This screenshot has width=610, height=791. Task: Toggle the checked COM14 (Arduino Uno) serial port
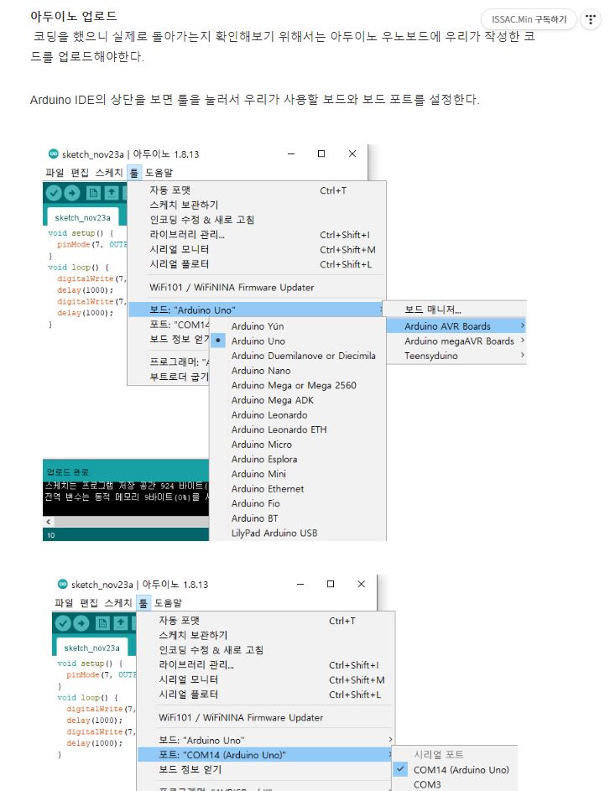[x=461, y=770]
